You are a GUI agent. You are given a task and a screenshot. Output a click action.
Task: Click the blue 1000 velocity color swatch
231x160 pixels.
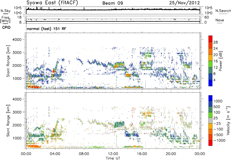[210, 98]
